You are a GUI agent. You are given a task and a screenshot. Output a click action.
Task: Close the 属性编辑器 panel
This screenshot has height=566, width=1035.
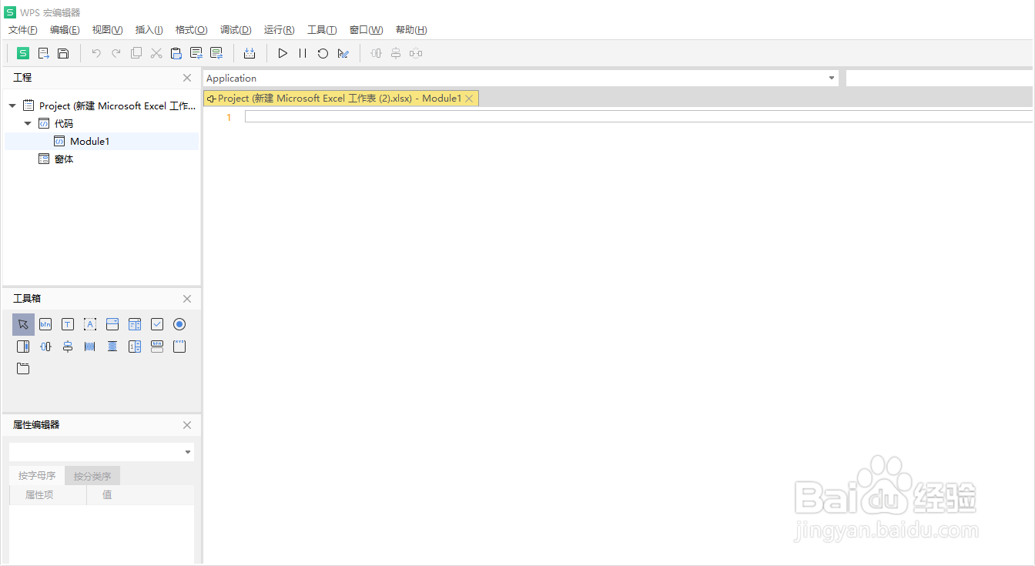tap(187, 425)
